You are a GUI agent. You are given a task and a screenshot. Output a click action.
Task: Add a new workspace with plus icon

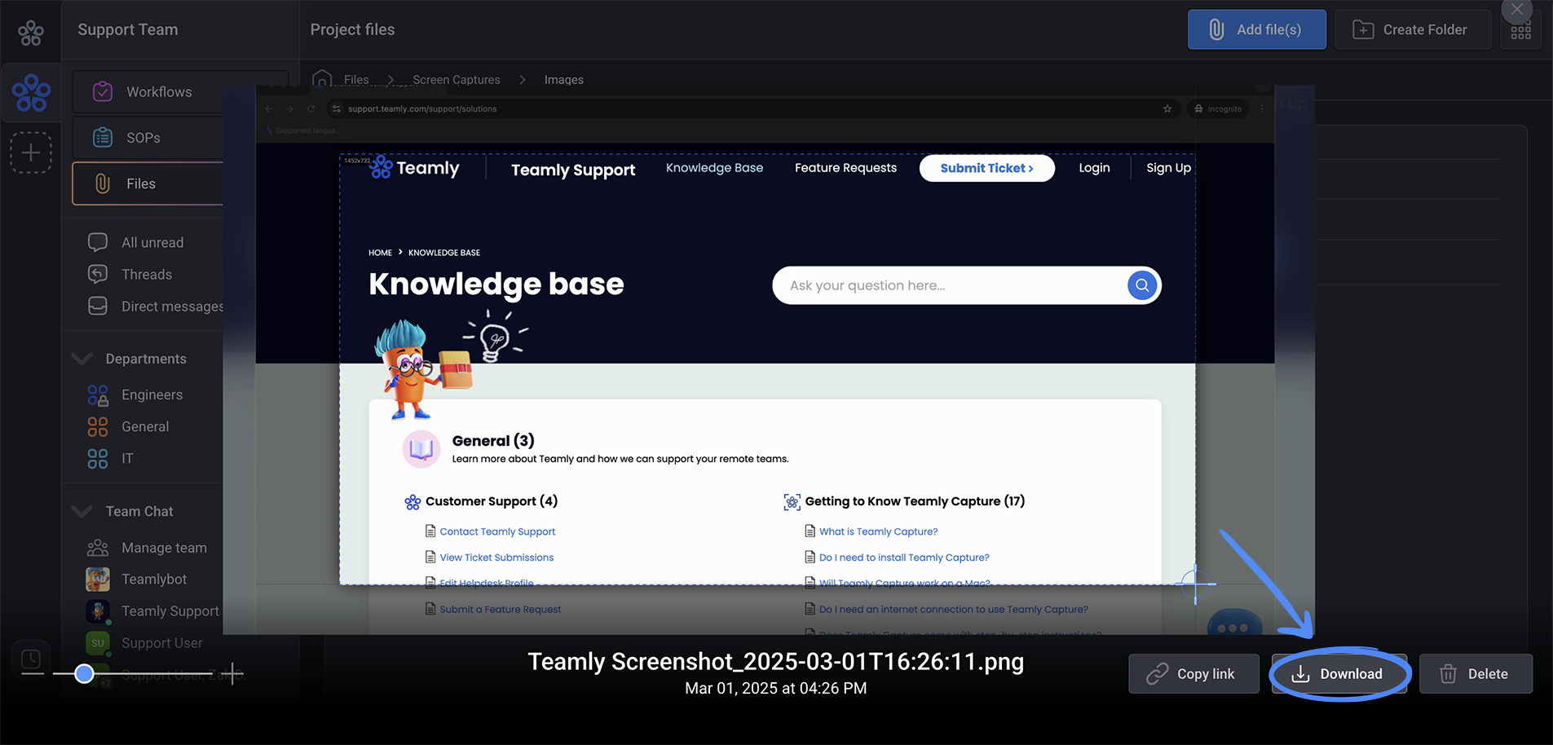[31, 152]
